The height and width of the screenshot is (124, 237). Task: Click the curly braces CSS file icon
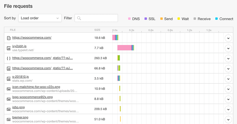(x=9, y=58)
